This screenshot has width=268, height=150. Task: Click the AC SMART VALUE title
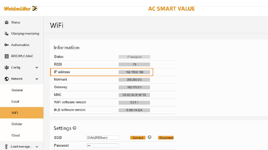[171, 9]
